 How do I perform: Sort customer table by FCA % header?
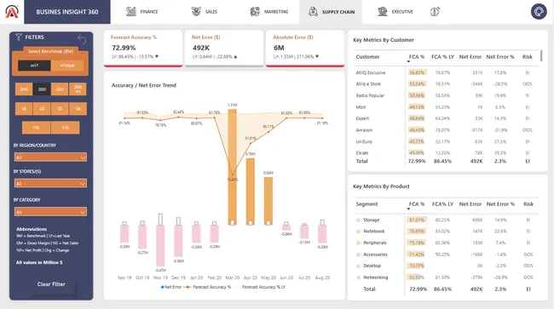click(417, 57)
